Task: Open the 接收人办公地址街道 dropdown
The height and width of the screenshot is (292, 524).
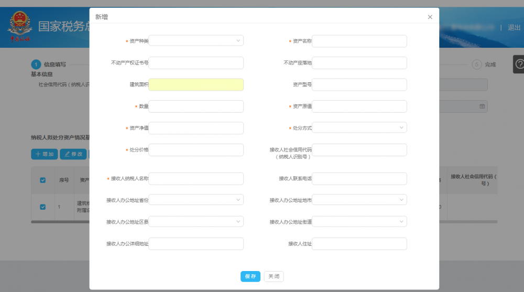Action: click(359, 222)
